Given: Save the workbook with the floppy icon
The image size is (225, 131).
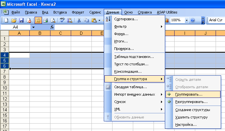Looking at the screenshot, I should 21,20.
